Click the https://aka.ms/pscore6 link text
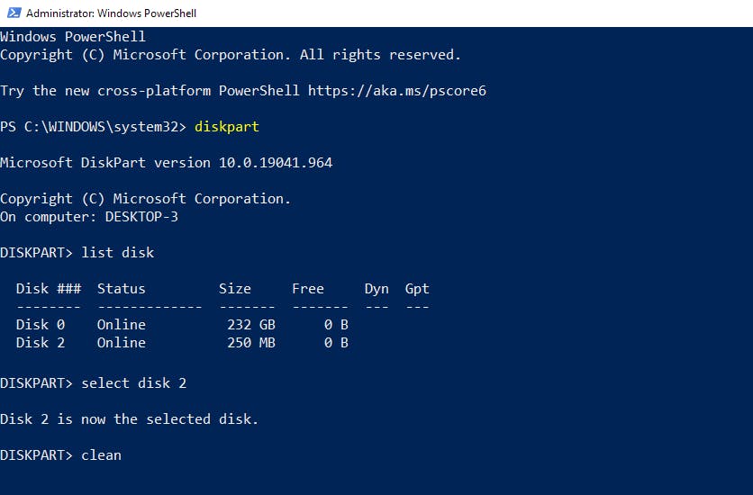The height and width of the screenshot is (495, 753). coord(397,91)
